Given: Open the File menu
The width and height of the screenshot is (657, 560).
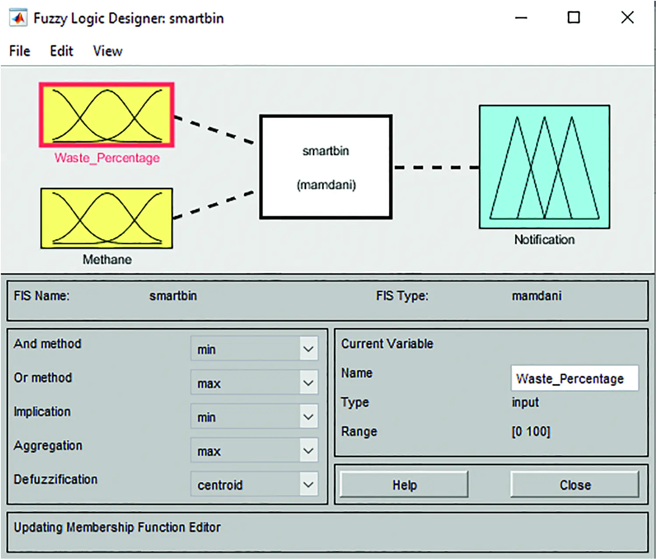Looking at the screenshot, I should (20, 51).
